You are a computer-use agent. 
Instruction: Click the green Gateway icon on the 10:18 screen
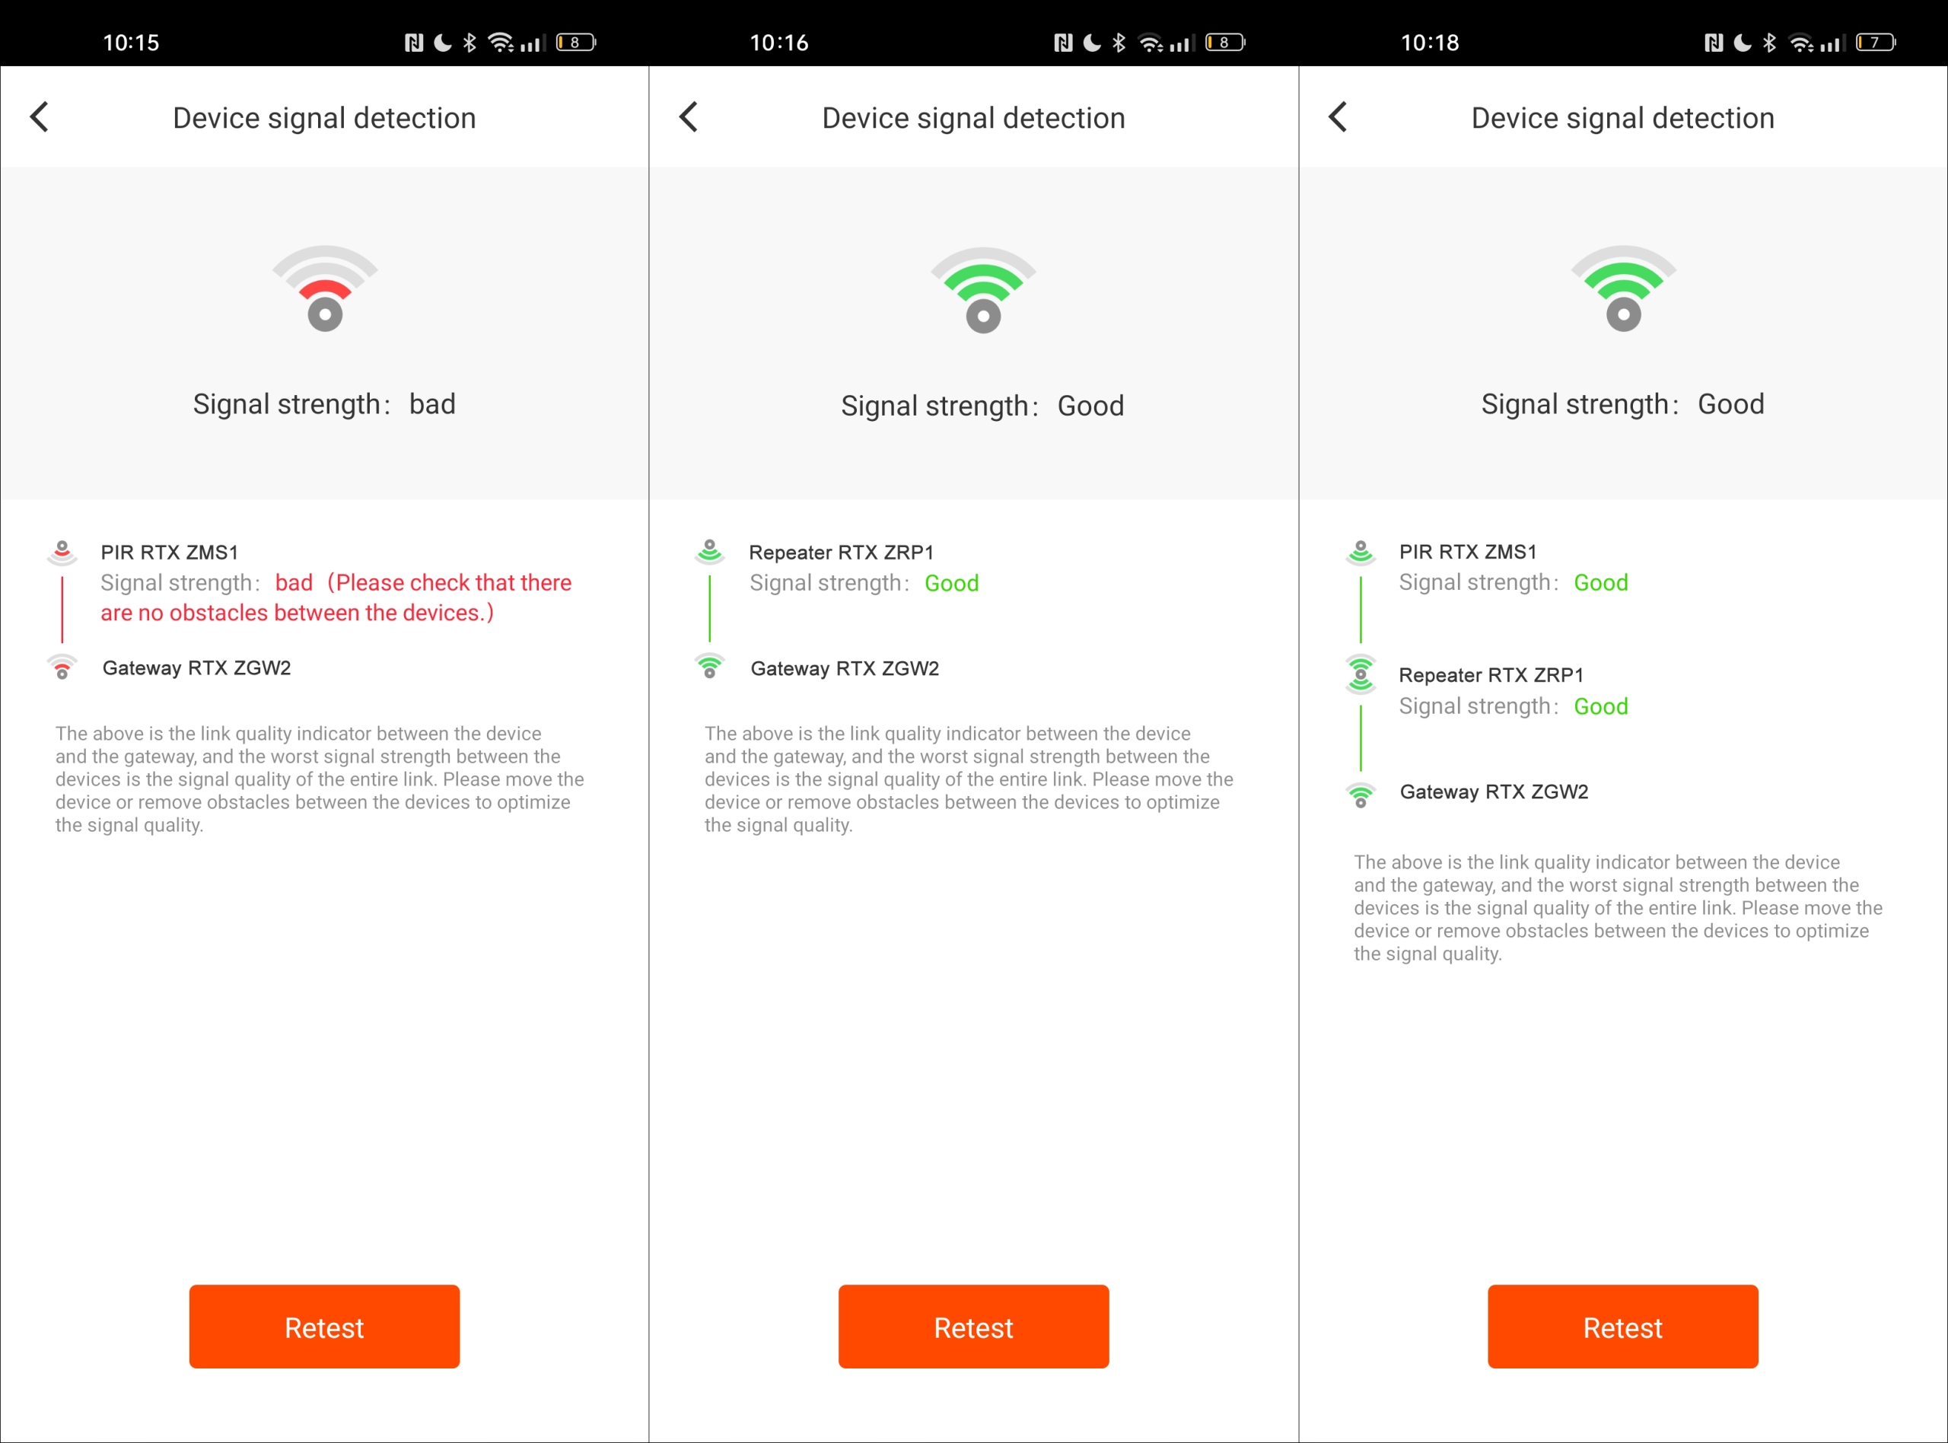click(1361, 794)
